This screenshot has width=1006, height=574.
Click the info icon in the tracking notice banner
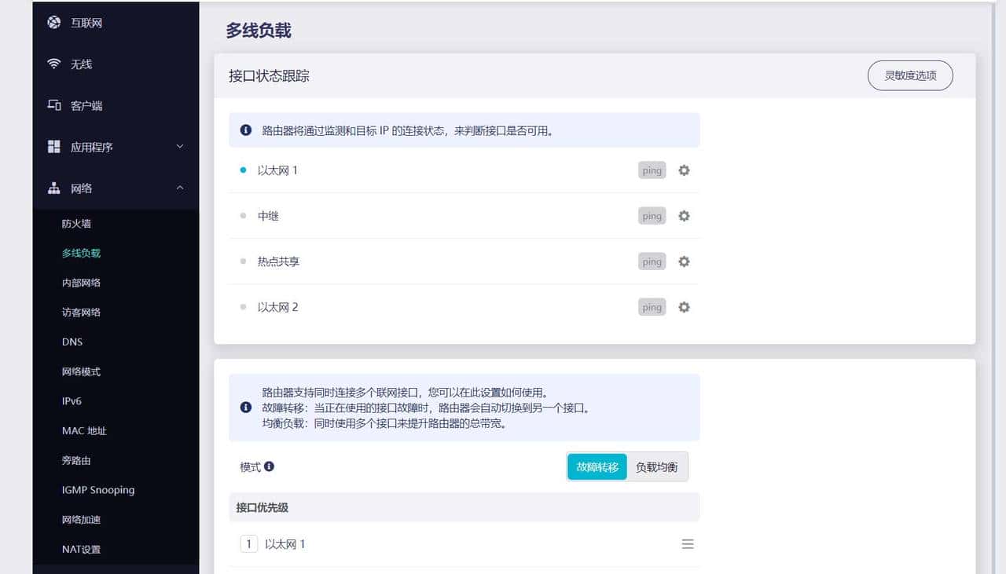pos(245,130)
